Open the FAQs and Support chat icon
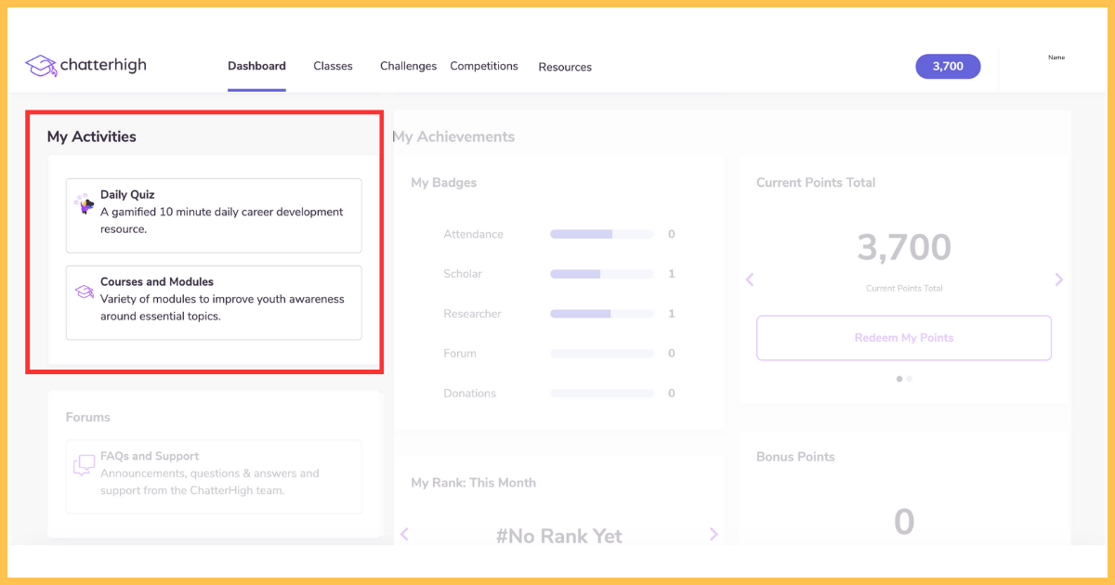The image size is (1115, 585). click(x=83, y=462)
